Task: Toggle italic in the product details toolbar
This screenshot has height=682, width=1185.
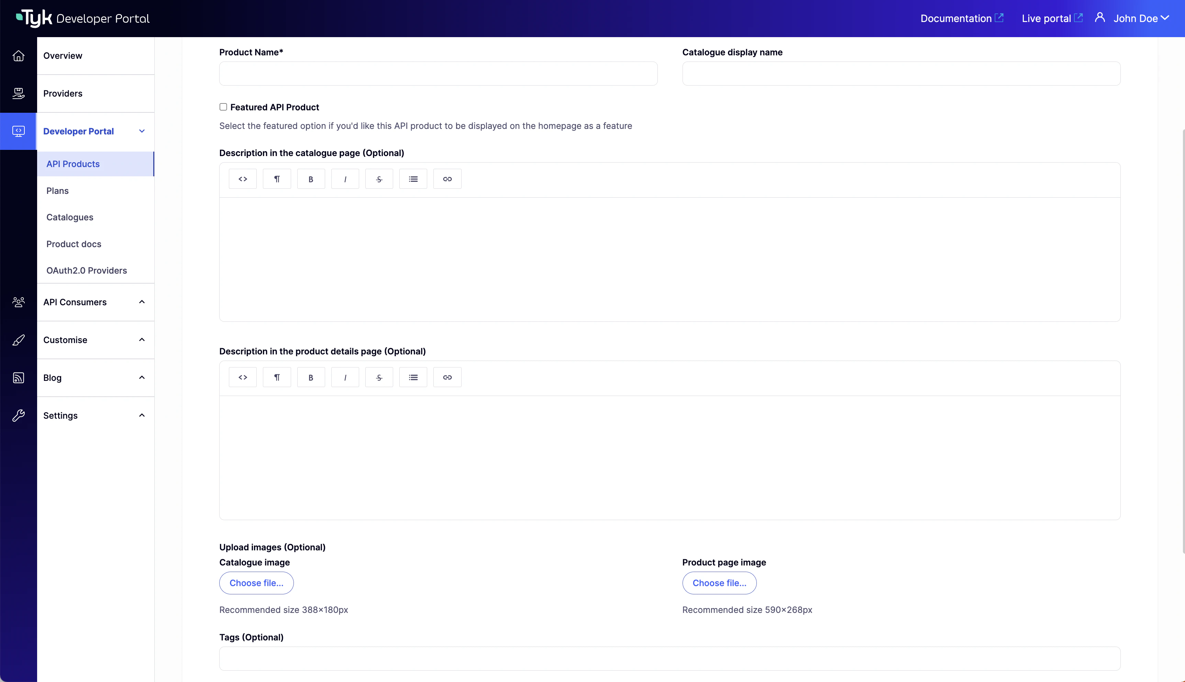Action: 345,377
